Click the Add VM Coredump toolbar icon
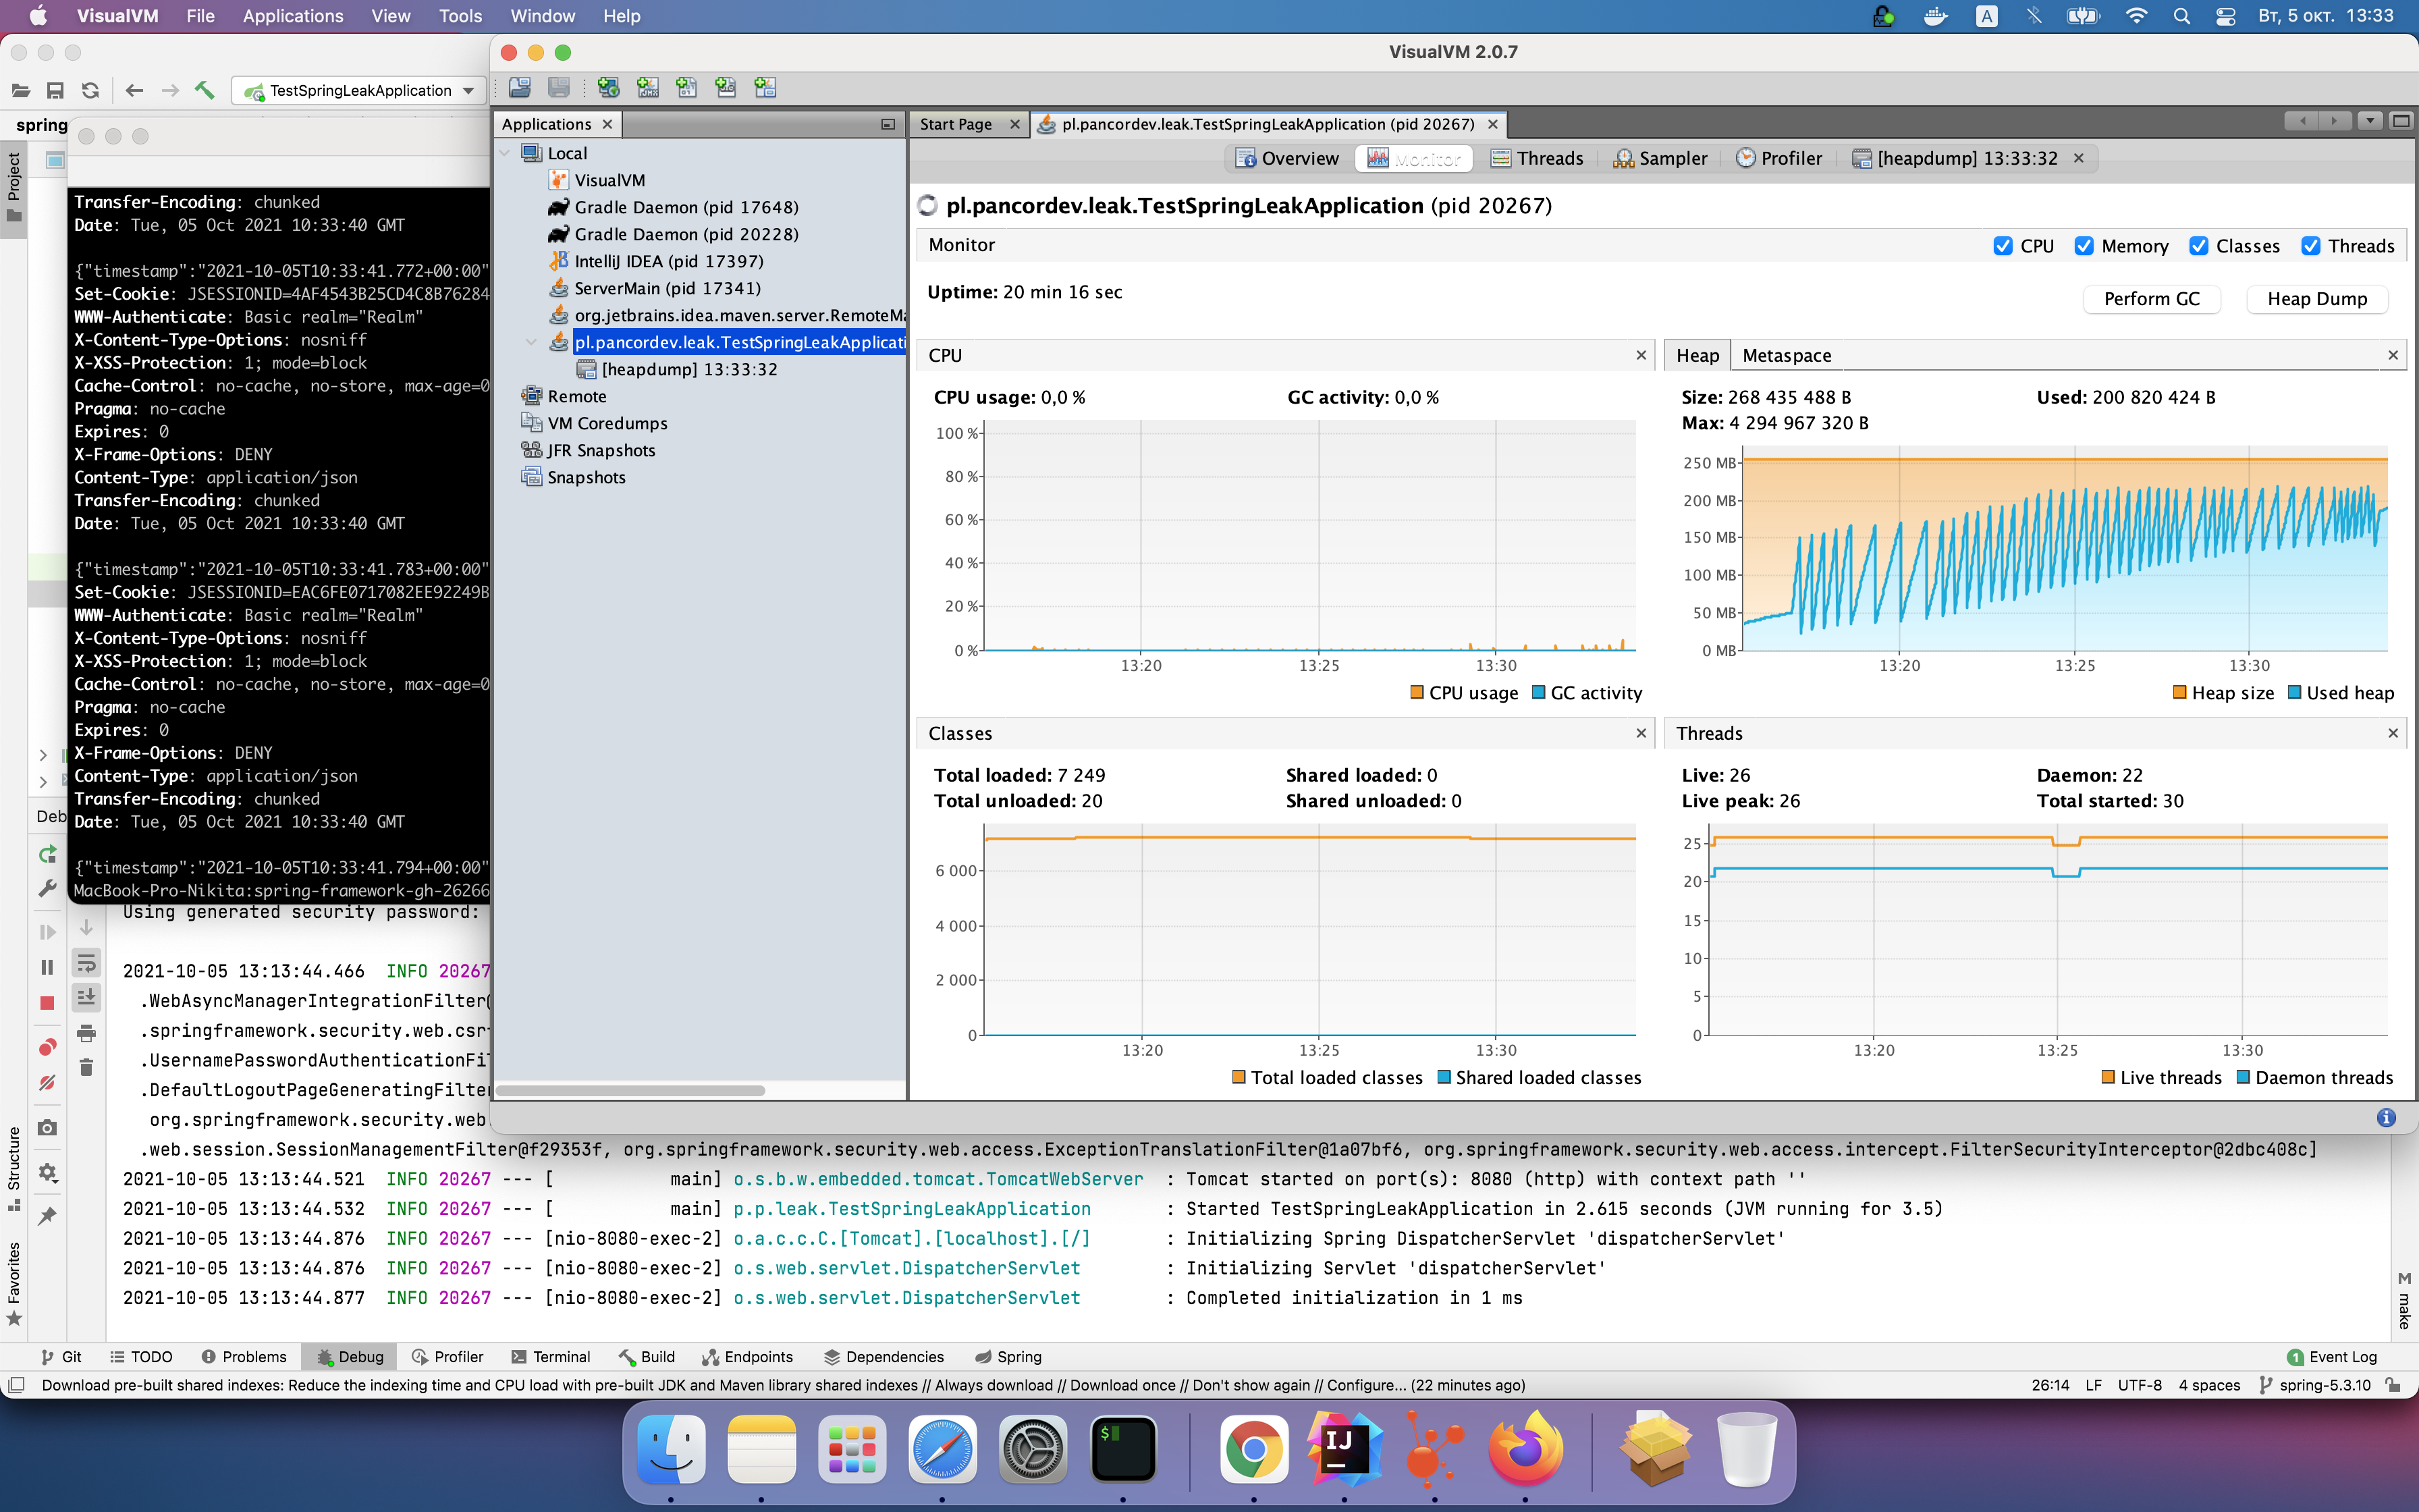The width and height of the screenshot is (2419, 1512). pyautogui.click(x=686, y=88)
